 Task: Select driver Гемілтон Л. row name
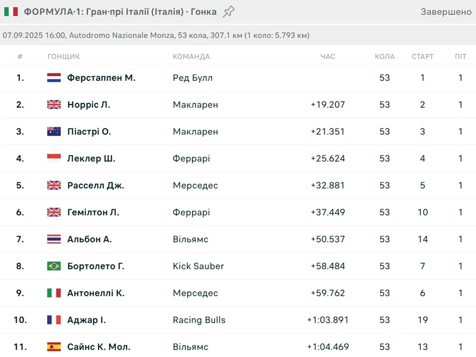pos(93,212)
